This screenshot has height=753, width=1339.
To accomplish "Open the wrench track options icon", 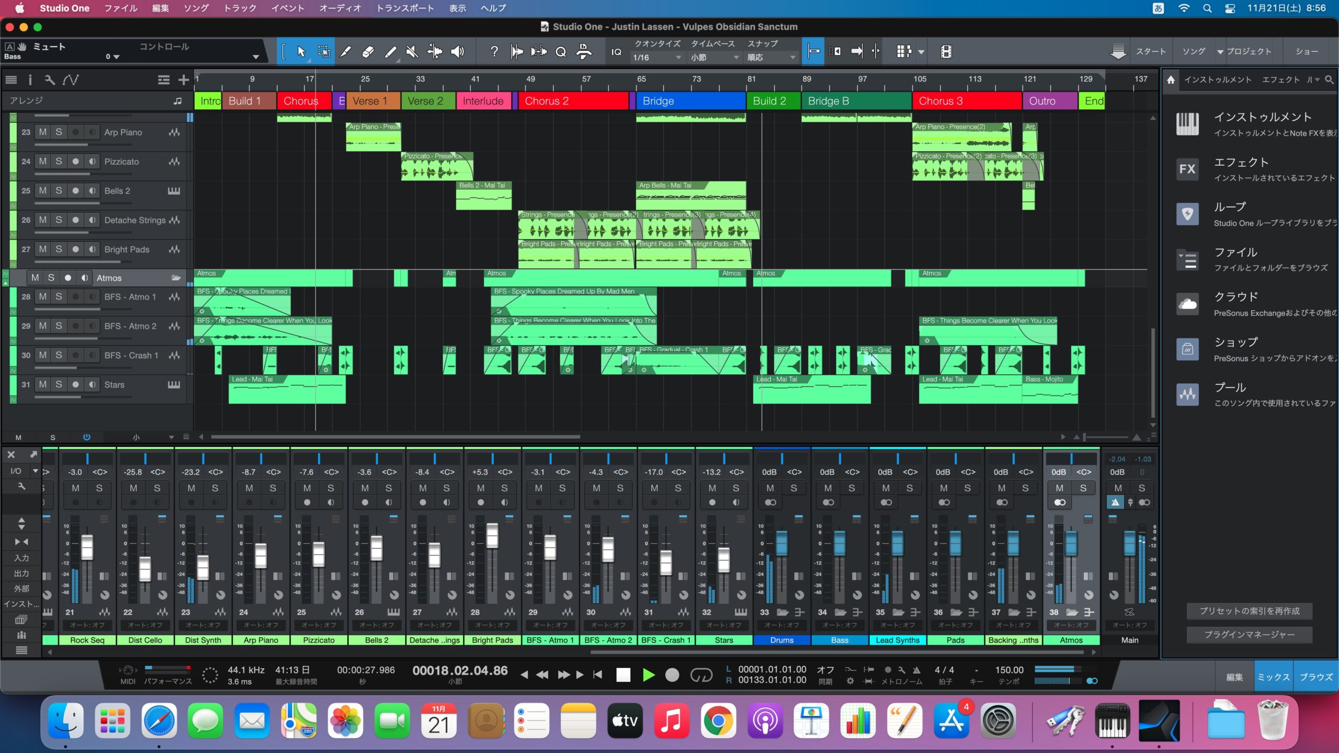I will [50, 79].
